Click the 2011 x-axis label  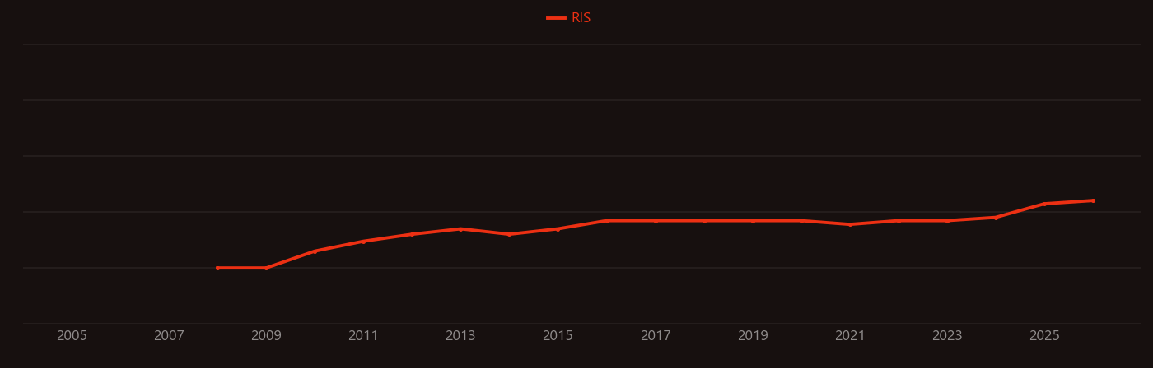(363, 336)
